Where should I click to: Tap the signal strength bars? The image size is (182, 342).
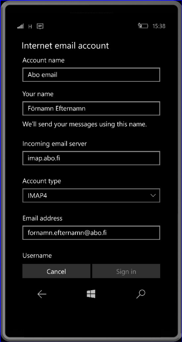pyautogui.click(x=20, y=26)
